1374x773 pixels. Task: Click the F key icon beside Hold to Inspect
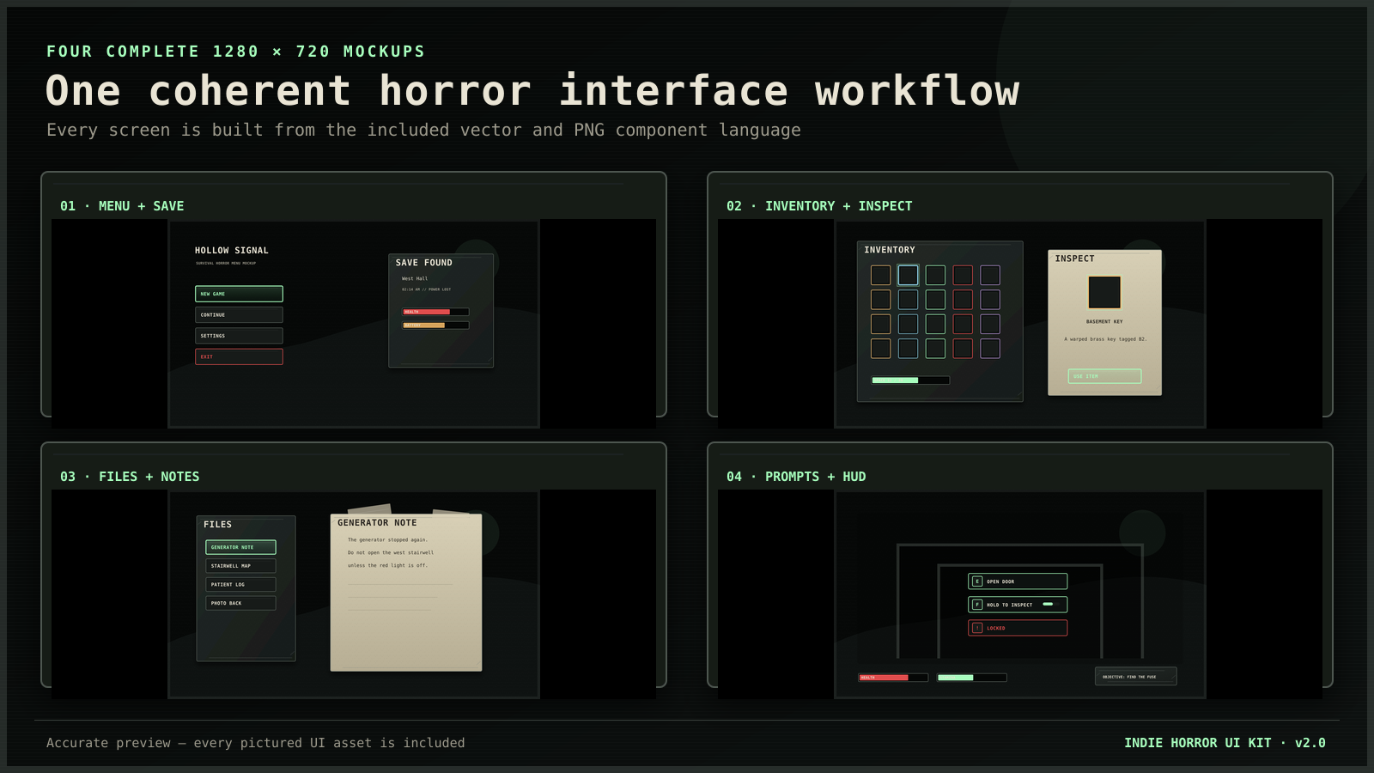point(977,605)
